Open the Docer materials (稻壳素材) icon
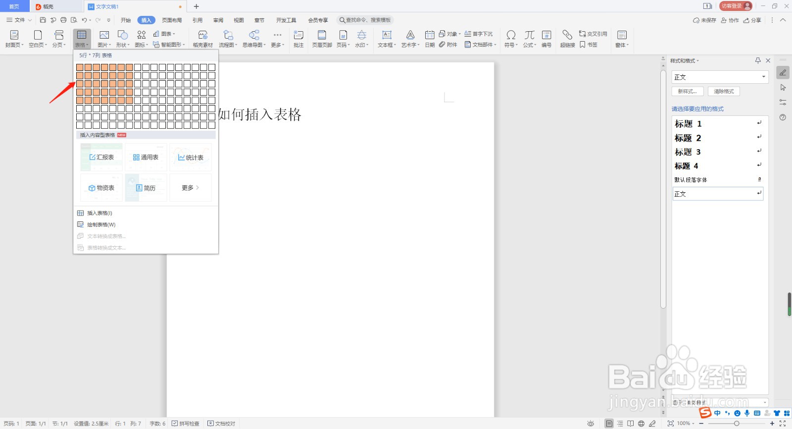The height and width of the screenshot is (429, 792). (x=203, y=35)
